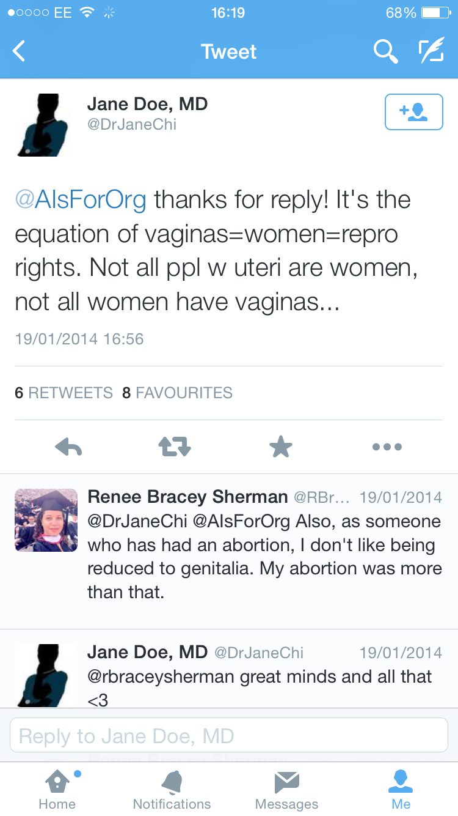The height and width of the screenshot is (816, 458).
Task: Tap the follow user button
Action: [x=413, y=112]
